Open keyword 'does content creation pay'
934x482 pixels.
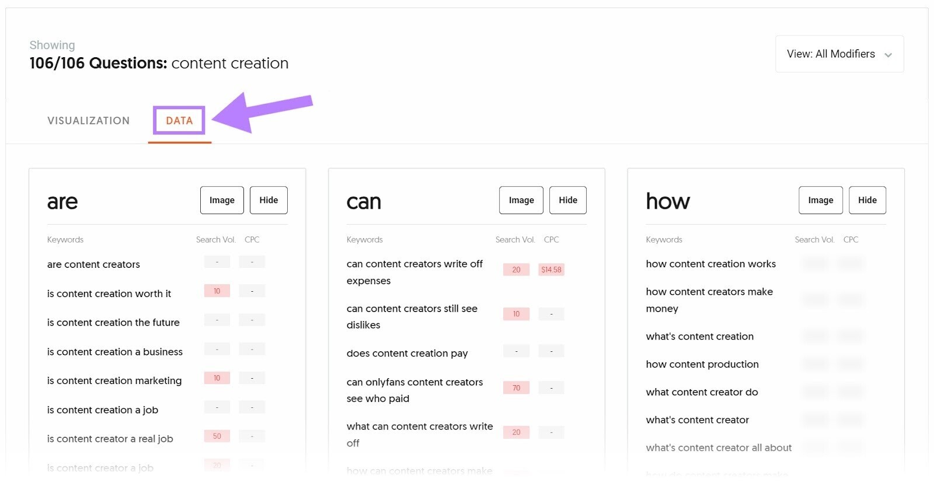click(x=407, y=353)
